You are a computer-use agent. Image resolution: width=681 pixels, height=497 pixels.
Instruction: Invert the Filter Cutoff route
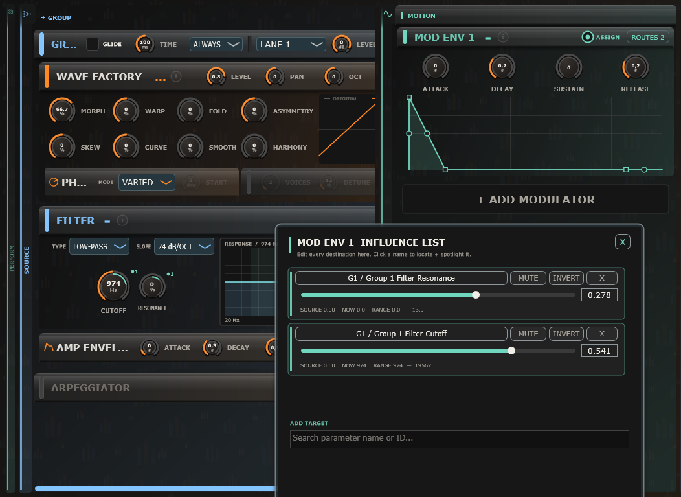pyautogui.click(x=566, y=334)
